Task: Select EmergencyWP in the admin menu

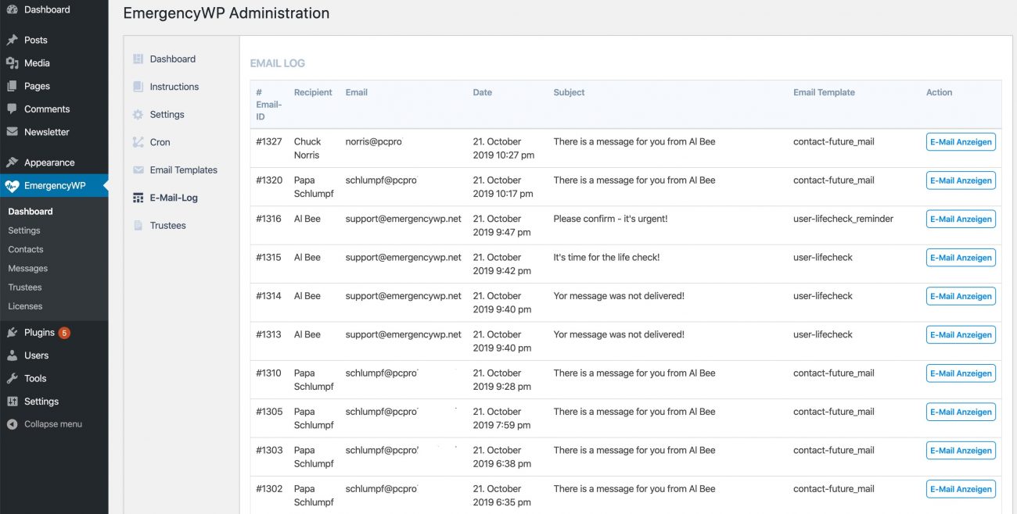Action: coord(54,186)
